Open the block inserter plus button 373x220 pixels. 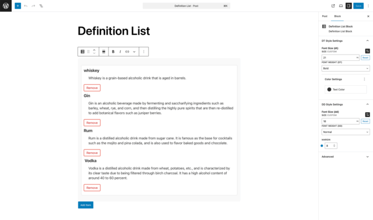18,6
